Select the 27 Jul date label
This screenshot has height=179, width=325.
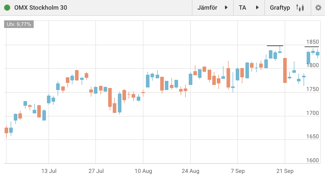96,171
